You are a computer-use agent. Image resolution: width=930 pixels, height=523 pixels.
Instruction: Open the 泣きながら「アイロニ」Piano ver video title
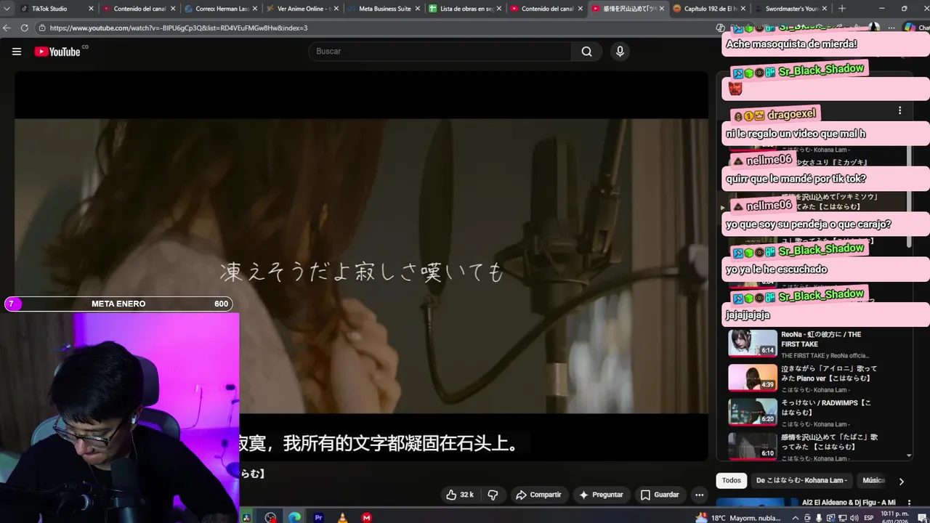click(829, 373)
